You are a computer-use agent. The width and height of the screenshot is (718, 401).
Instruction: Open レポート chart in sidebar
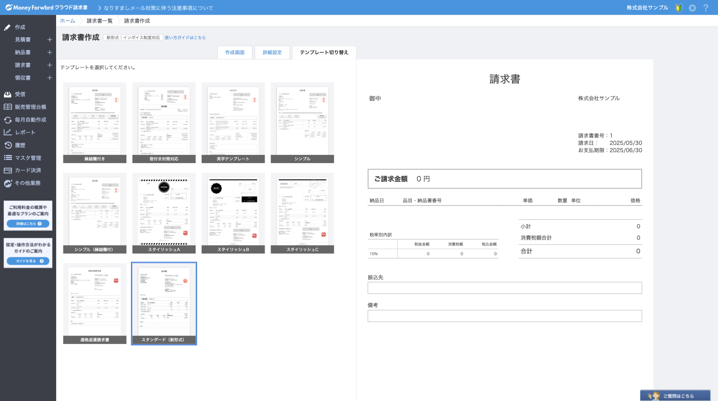pos(25,133)
